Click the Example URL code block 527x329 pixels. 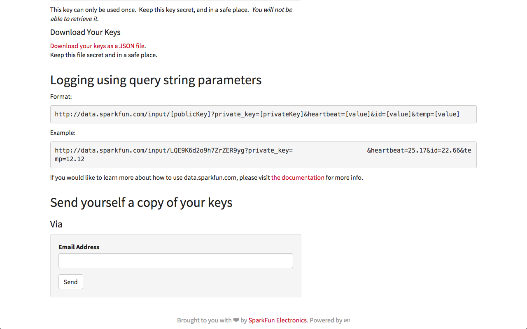(263, 155)
